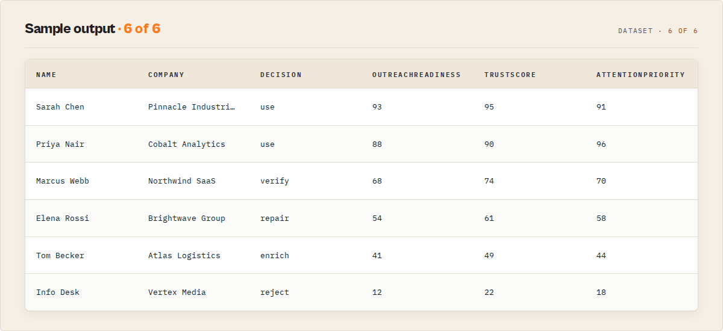Select outreach readiness value 12

click(377, 292)
